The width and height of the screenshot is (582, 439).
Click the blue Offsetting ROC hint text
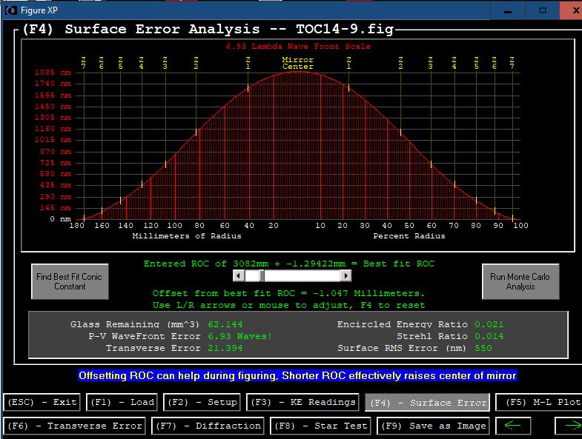[x=297, y=375]
